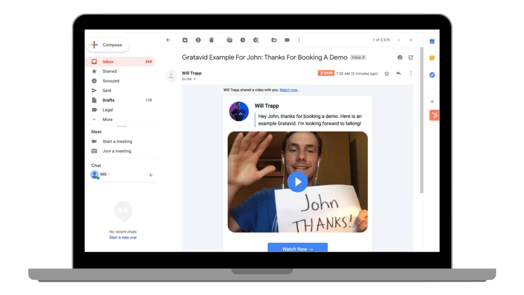Click the '1 of 3,575' counter
This screenshot has width=524, height=295.
(x=381, y=40)
